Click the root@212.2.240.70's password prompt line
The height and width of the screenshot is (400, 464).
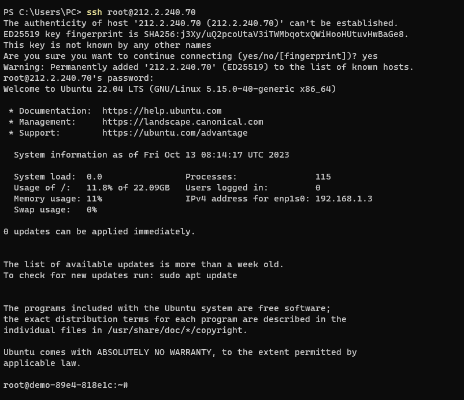click(79, 78)
